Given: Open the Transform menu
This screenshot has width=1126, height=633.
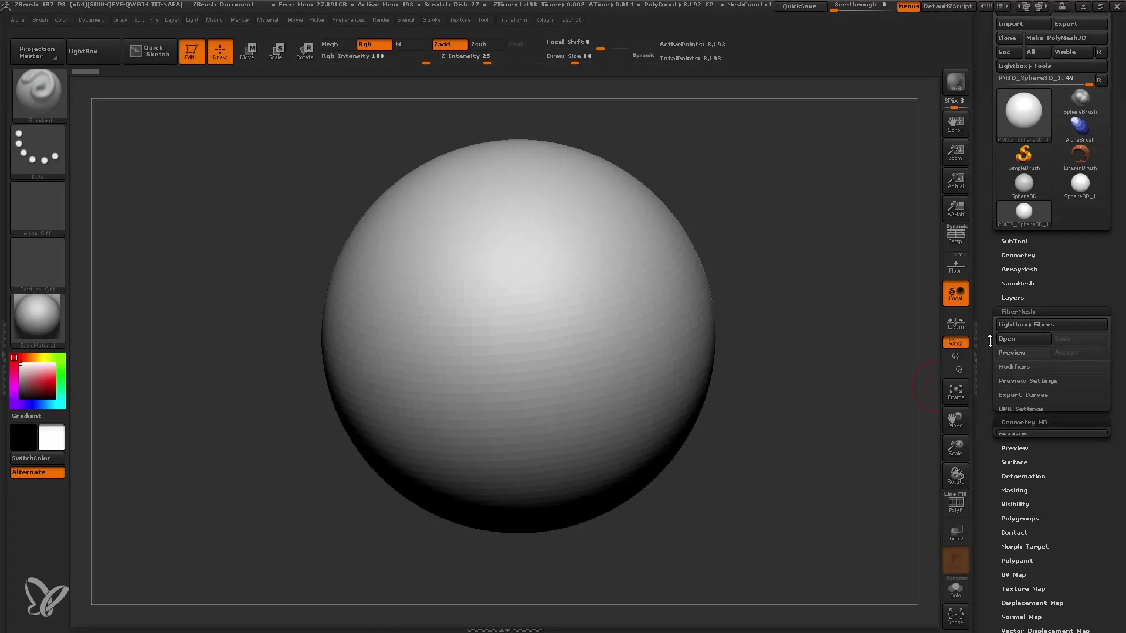Looking at the screenshot, I should click(x=512, y=20).
